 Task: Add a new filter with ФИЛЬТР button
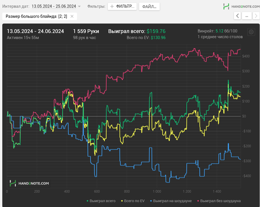point(122,6)
